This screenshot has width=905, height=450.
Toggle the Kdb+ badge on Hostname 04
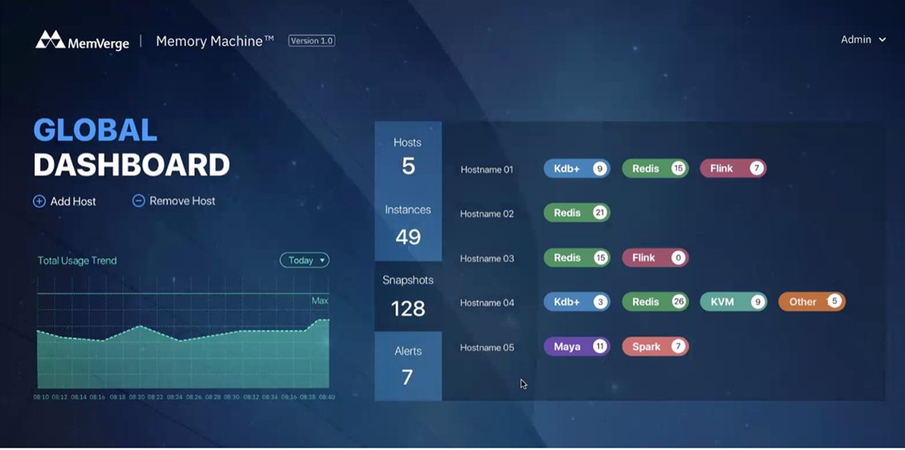[576, 302]
